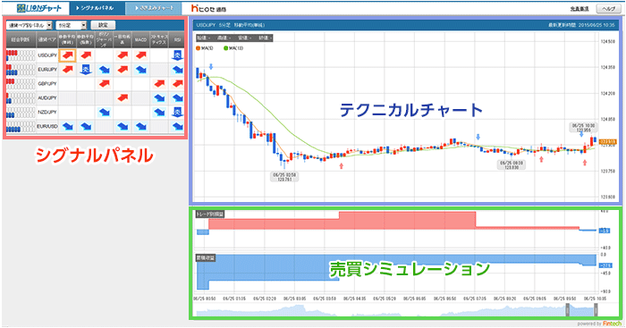Open EURUSD Ichimoku sell signal arrow

(x=123, y=127)
